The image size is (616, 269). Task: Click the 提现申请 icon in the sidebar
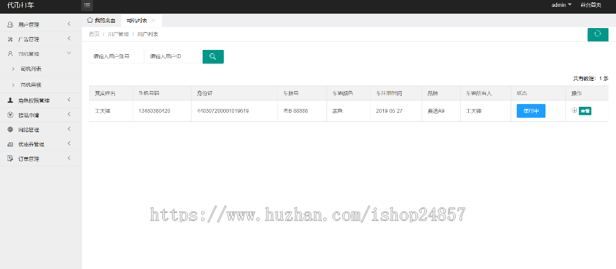click(10, 115)
